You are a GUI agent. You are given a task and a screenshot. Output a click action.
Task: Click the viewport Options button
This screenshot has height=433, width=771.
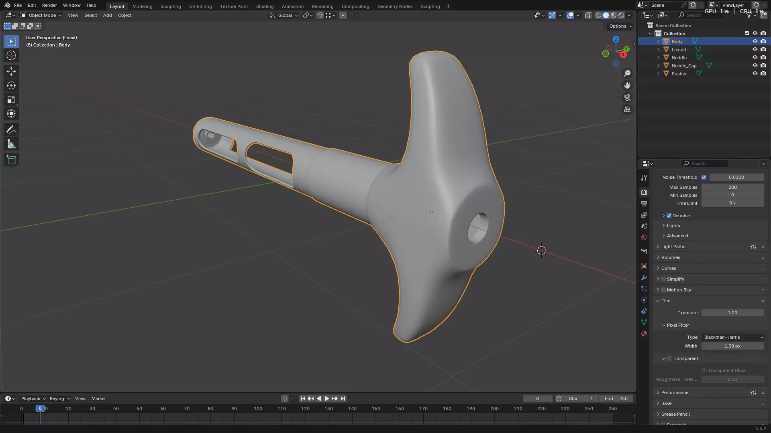(620, 26)
